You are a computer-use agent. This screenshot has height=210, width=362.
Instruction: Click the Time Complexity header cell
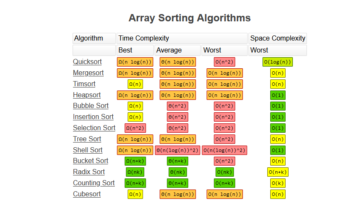[x=182, y=38]
